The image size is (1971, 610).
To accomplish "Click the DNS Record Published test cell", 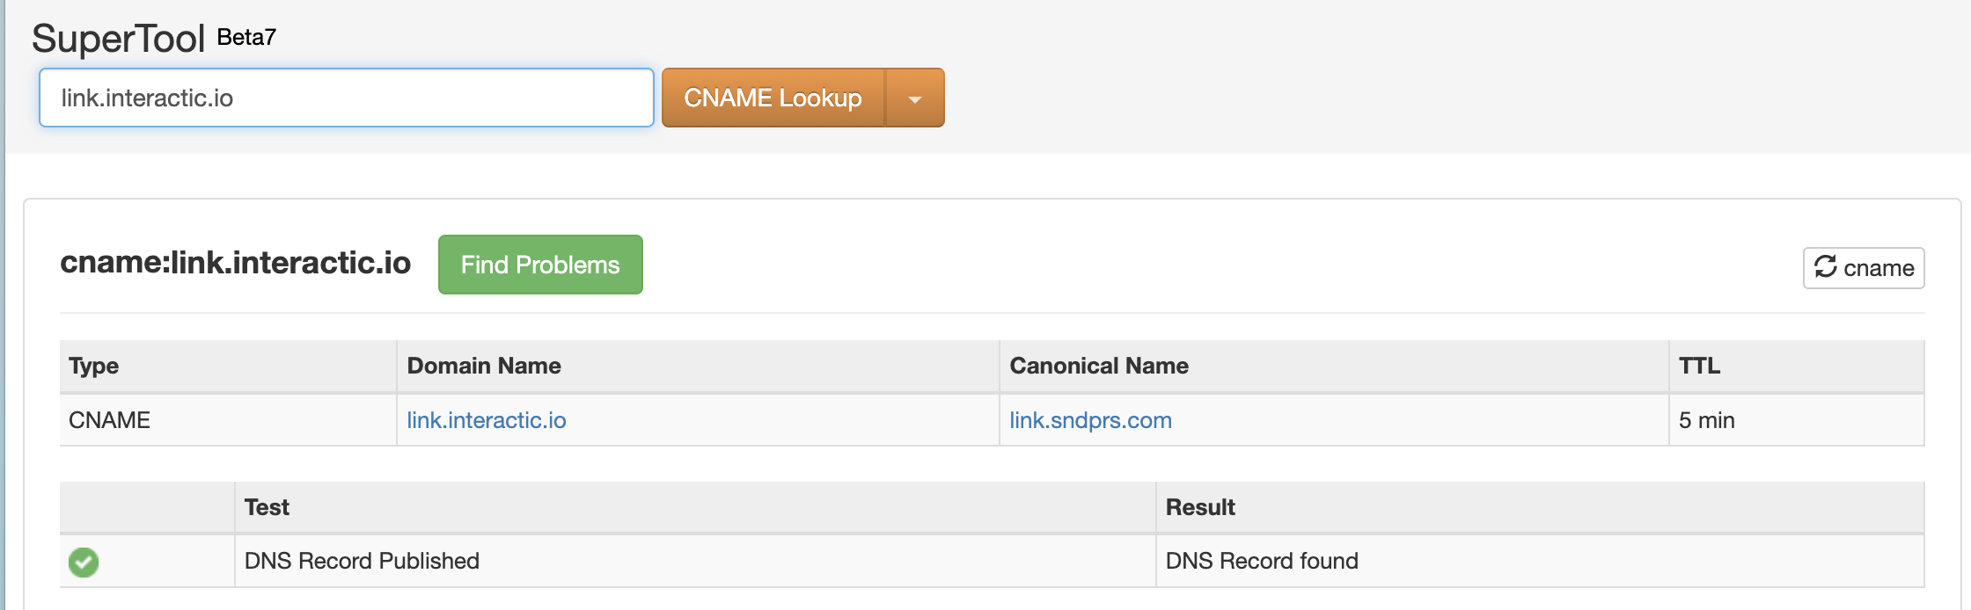I will coord(362,561).
